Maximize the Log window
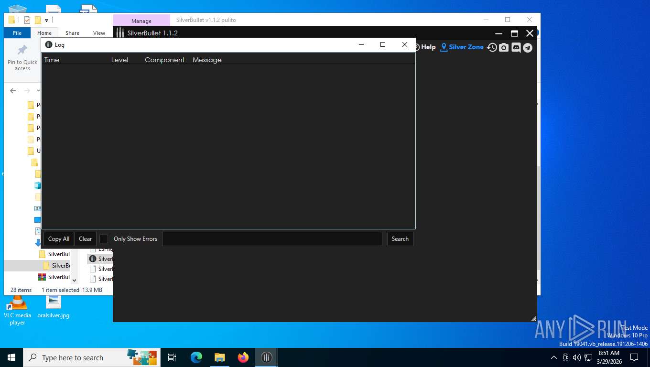This screenshot has height=367, width=650. [383, 44]
